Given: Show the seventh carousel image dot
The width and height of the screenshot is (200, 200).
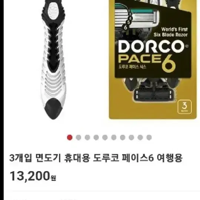Looking at the screenshot, I should click(123, 137).
